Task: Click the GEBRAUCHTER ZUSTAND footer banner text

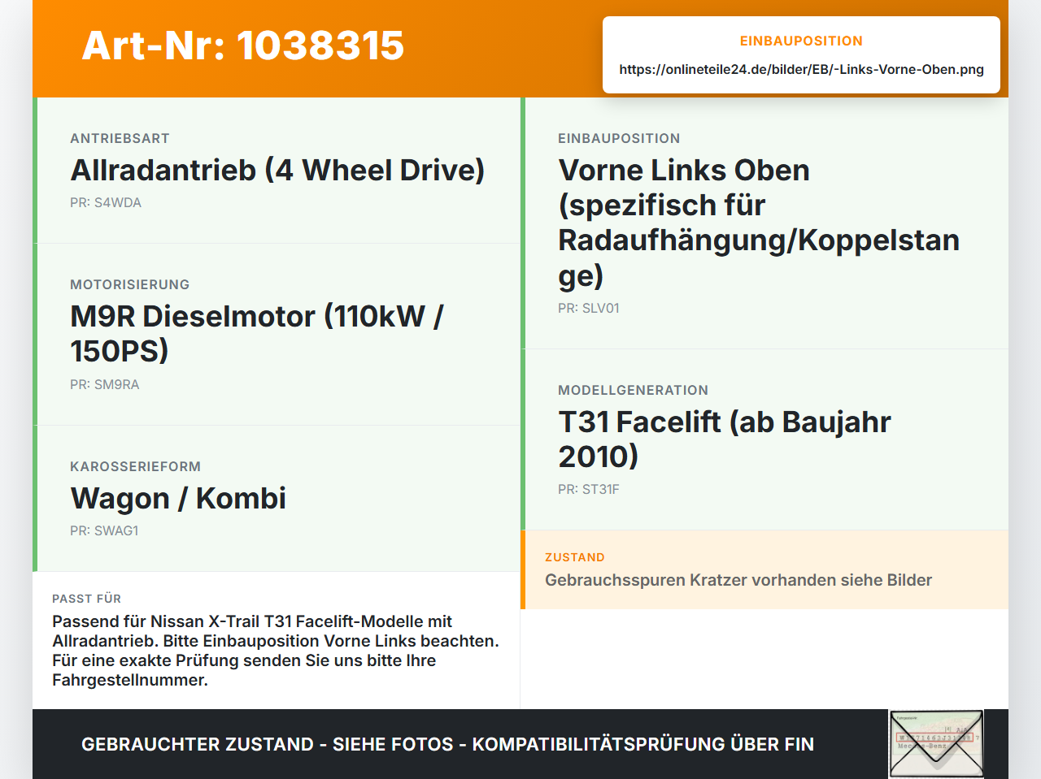Action: point(447,744)
